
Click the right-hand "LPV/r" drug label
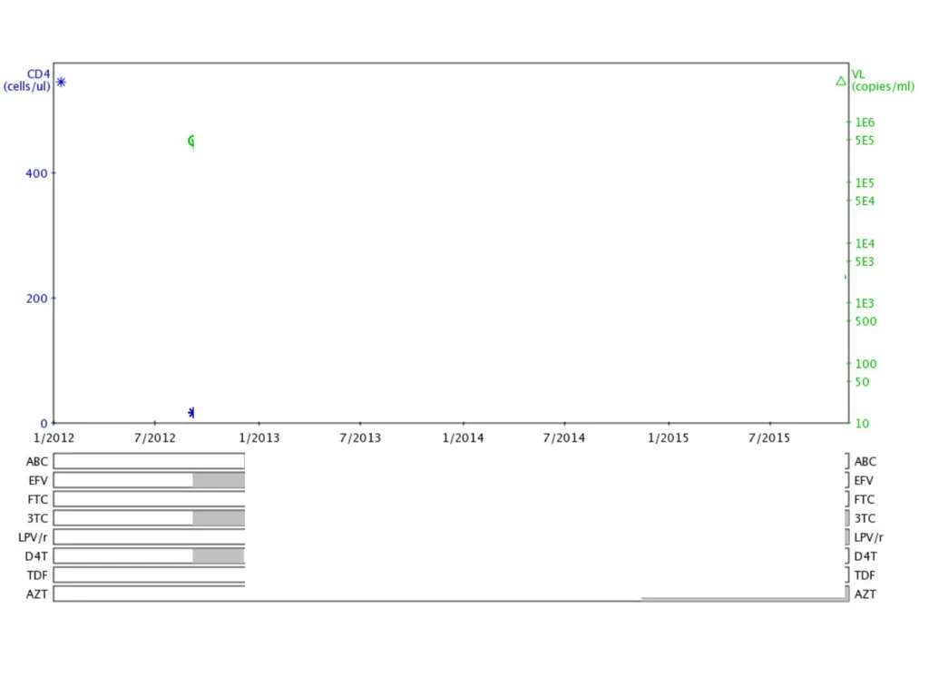[868, 537]
